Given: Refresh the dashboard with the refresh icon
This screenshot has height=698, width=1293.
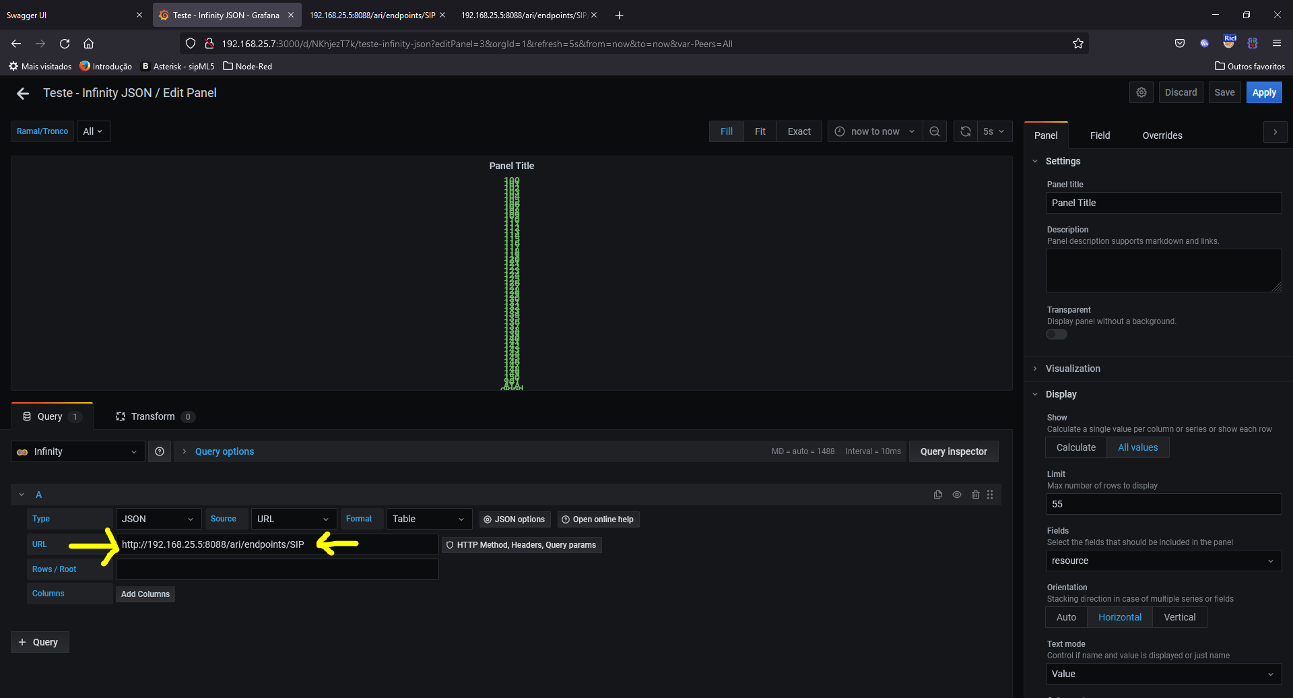Looking at the screenshot, I should tap(965, 131).
